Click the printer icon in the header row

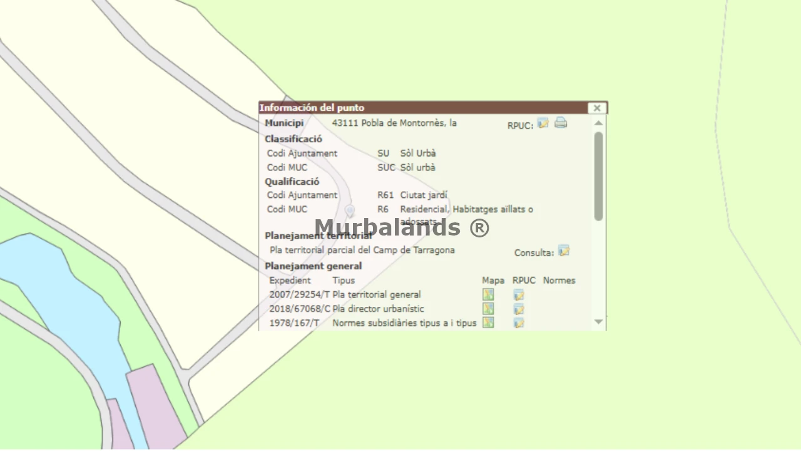[x=561, y=123]
